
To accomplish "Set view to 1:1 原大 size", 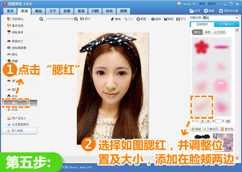I will [x=85, y=19].
